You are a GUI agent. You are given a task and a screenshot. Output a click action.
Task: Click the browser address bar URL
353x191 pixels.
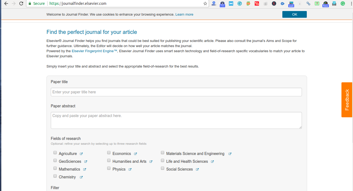(x=78, y=3)
